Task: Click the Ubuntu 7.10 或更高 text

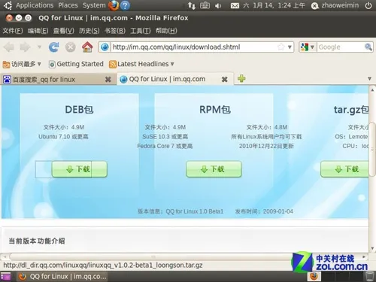Action: (x=63, y=137)
